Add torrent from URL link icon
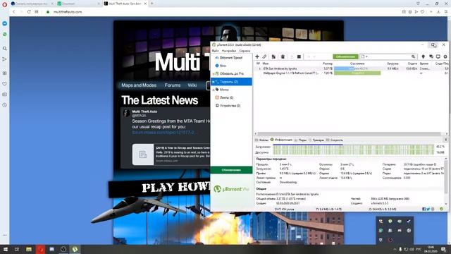Screen dimensions: 451x254 [264, 56]
